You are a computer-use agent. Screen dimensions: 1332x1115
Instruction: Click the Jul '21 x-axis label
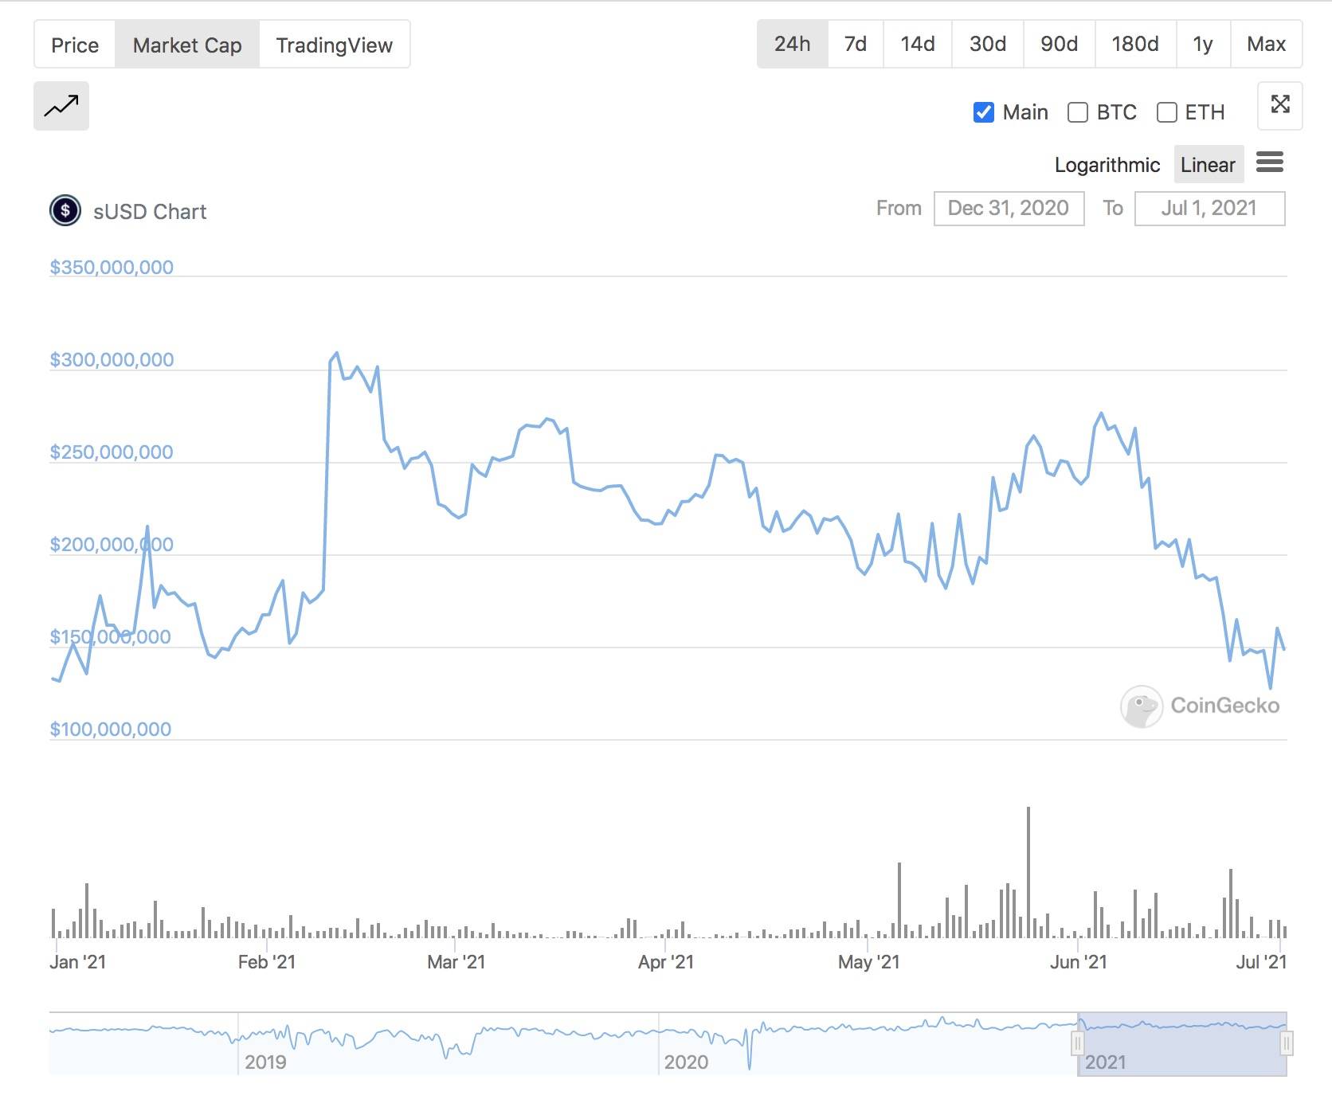[x=1261, y=962]
